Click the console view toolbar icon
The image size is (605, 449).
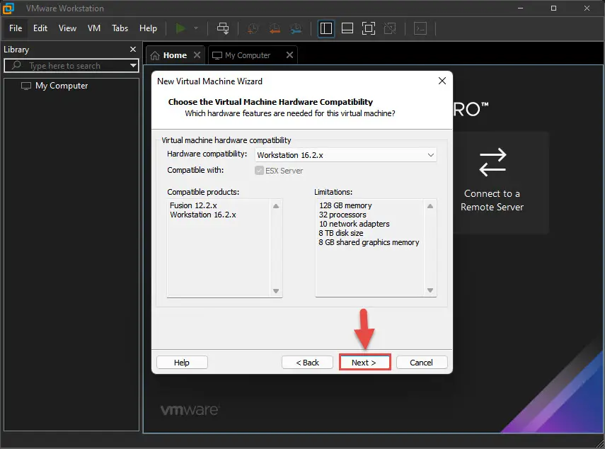pyautogui.click(x=420, y=28)
